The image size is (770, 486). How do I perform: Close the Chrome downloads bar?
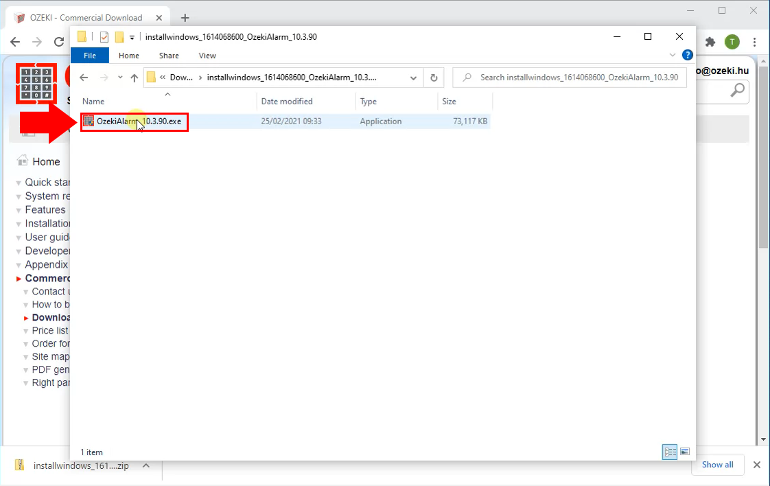point(757,465)
